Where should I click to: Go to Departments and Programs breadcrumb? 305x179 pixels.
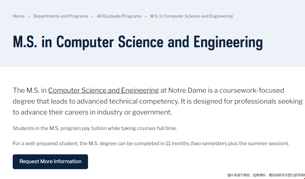tap(61, 16)
